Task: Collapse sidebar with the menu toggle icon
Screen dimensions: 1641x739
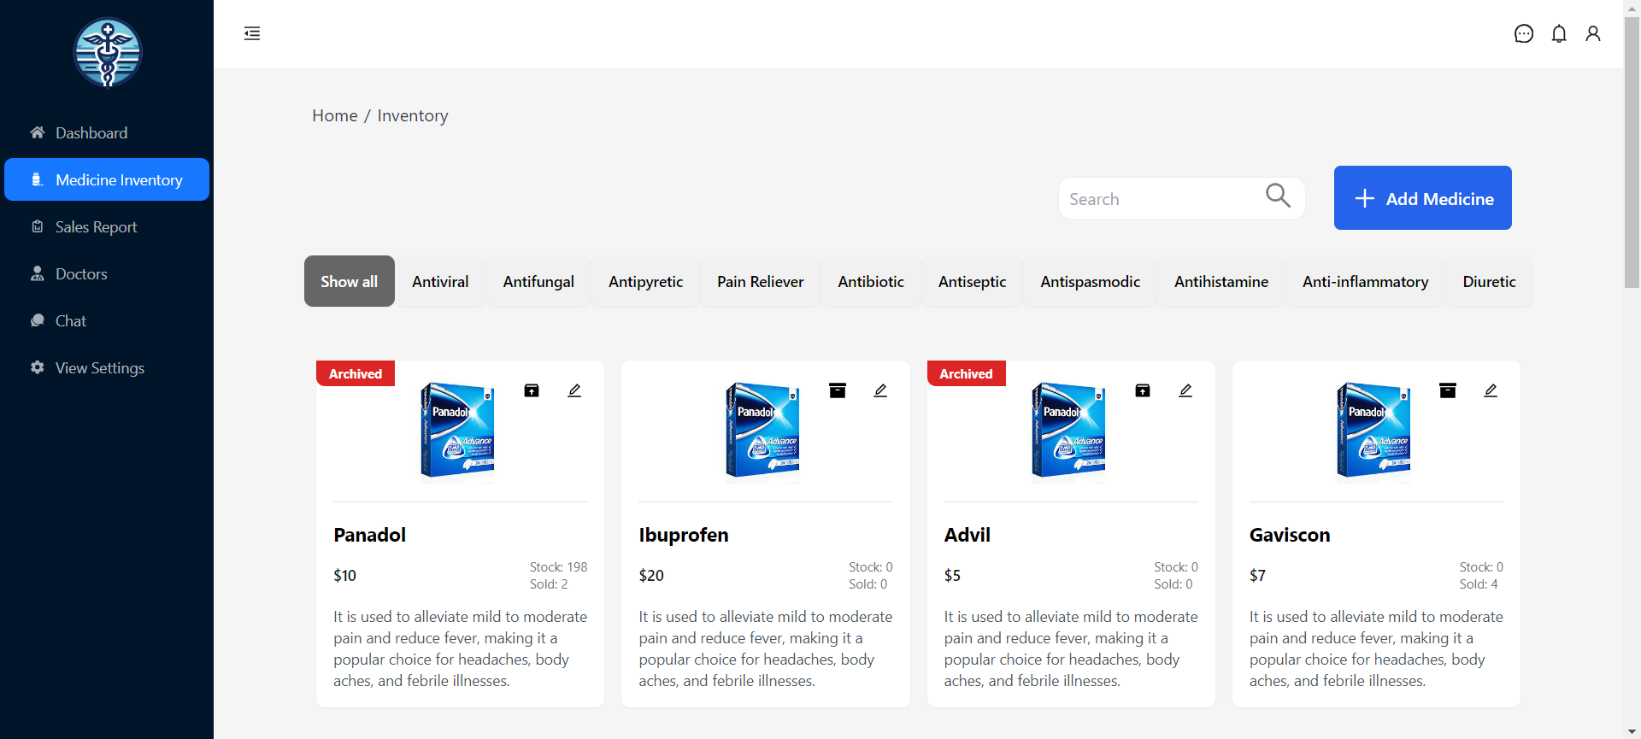Action: pos(252,33)
